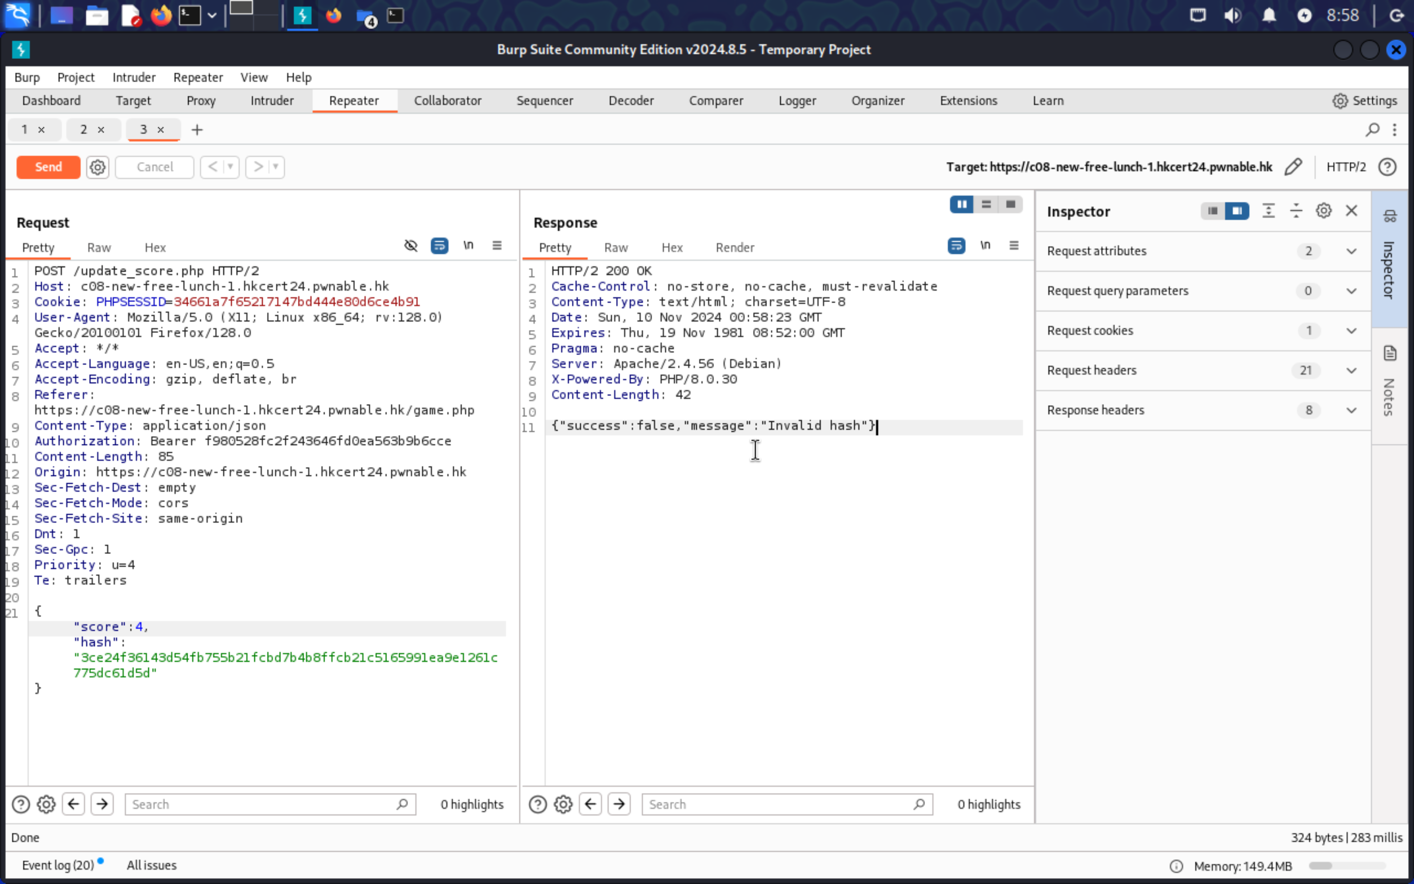Close Repeater tab 2
This screenshot has height=884, width=1414.
101,130
